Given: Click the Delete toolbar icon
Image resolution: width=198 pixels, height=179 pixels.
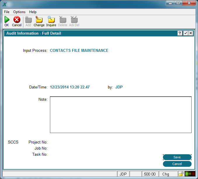Looking at the screenshot, I should (x=62, y=20).
